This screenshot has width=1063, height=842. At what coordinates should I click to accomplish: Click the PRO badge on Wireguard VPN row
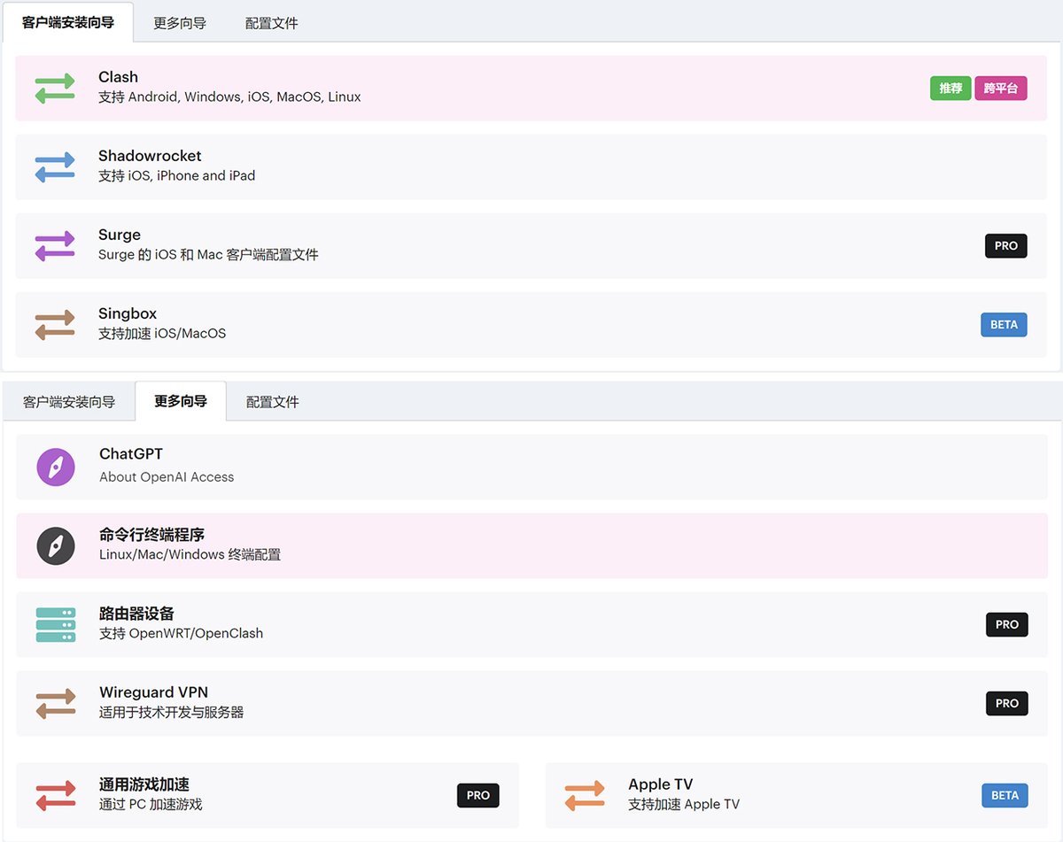(x=1007, y=703)
